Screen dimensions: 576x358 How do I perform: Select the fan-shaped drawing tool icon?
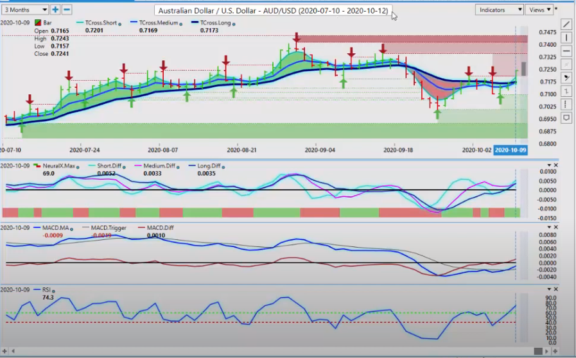point(566,78)
